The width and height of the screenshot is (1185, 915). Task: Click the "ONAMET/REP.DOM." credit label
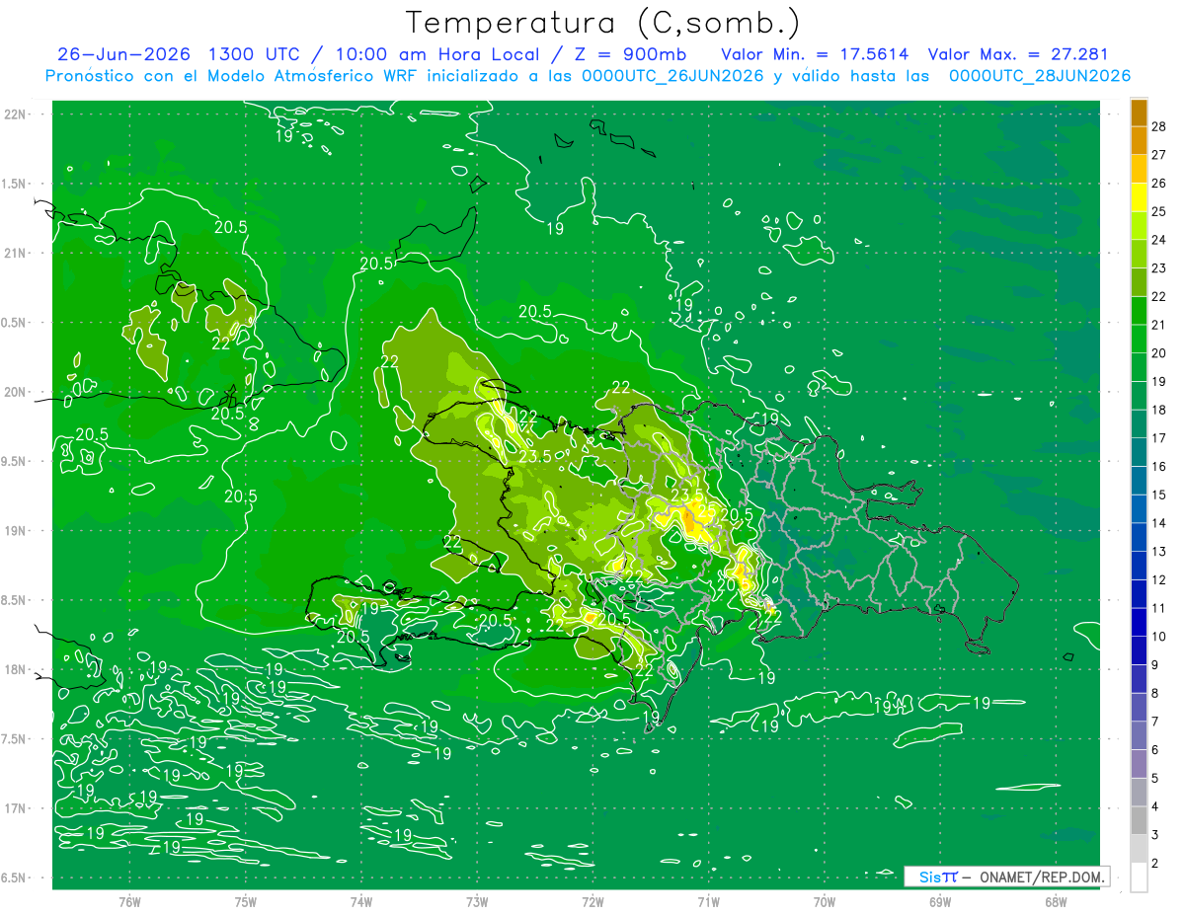[1043, 877]
